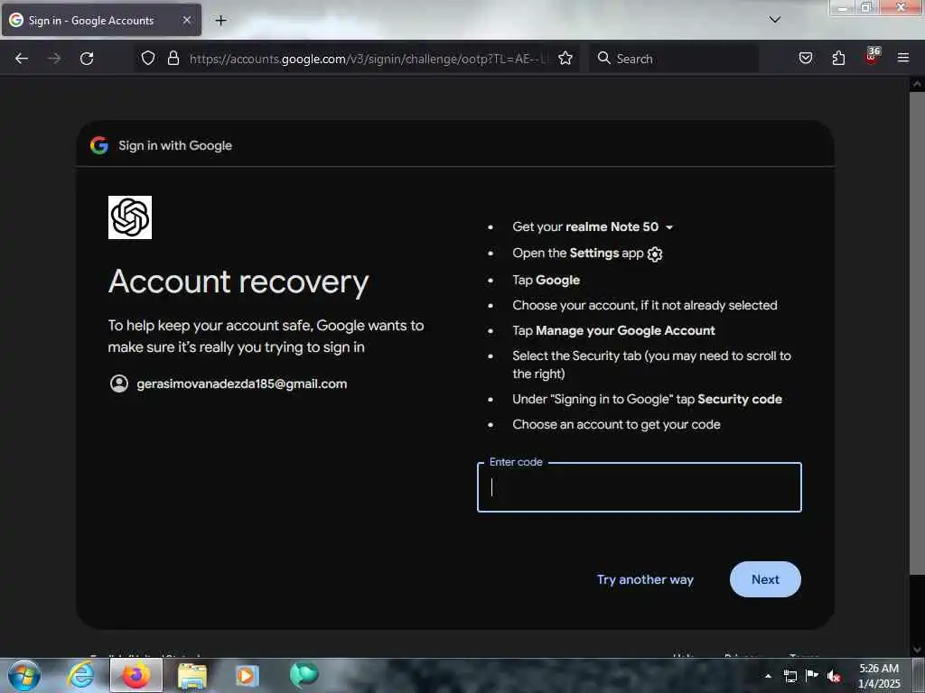Expand the list all tabs chevron
This screenshot has height=693, width=925.
(774, 20)
